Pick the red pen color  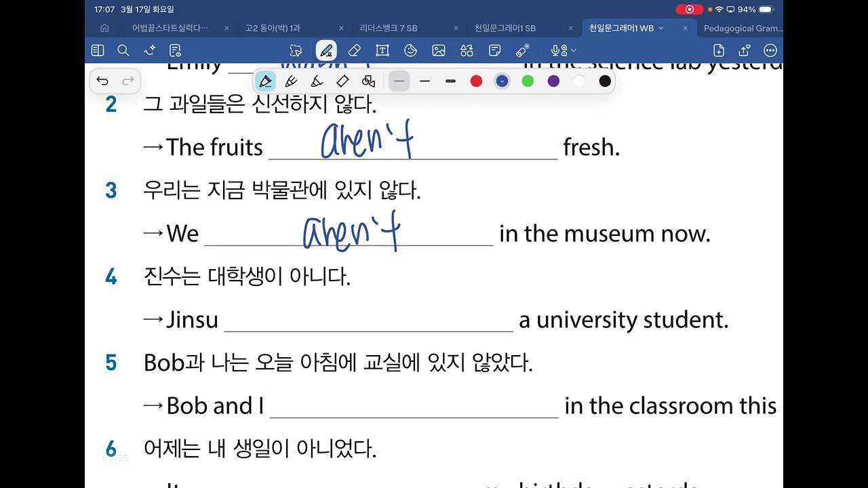477,81
